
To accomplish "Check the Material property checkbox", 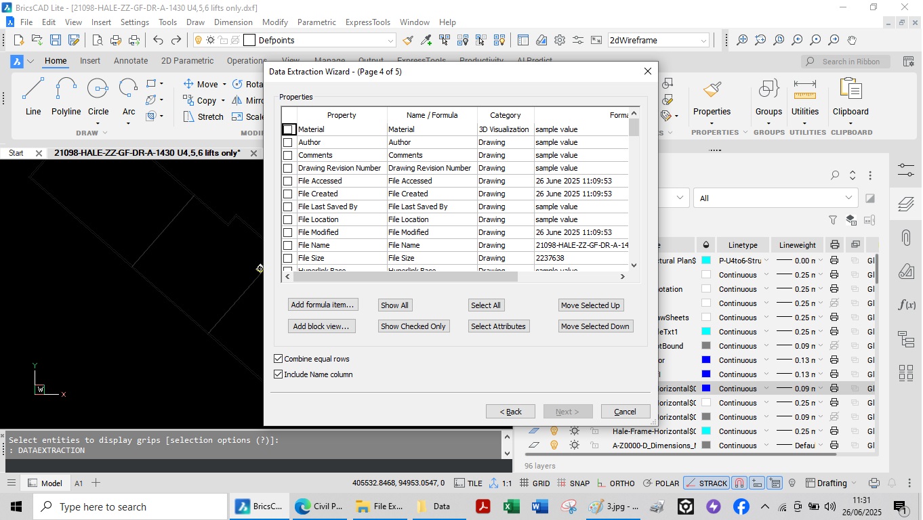I will pyautogui.click(x=288, y=129).
